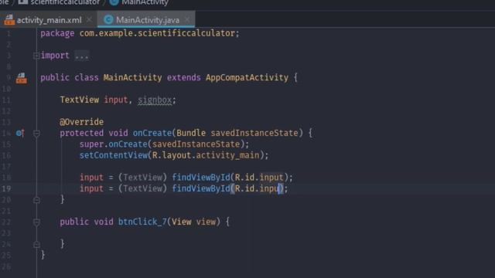Collapse the onCreate method fold marker
This screenshot has height=278, width=495.
36,134
